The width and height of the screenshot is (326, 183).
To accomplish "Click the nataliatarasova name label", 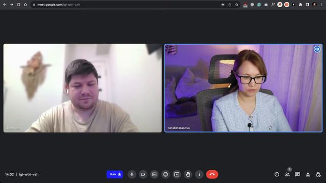I will pos(179,128).
